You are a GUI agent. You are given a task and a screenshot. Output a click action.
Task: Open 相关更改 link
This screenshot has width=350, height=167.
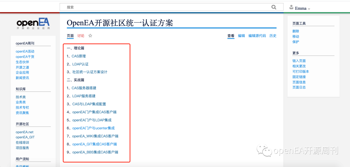click(x=299, y=66)
